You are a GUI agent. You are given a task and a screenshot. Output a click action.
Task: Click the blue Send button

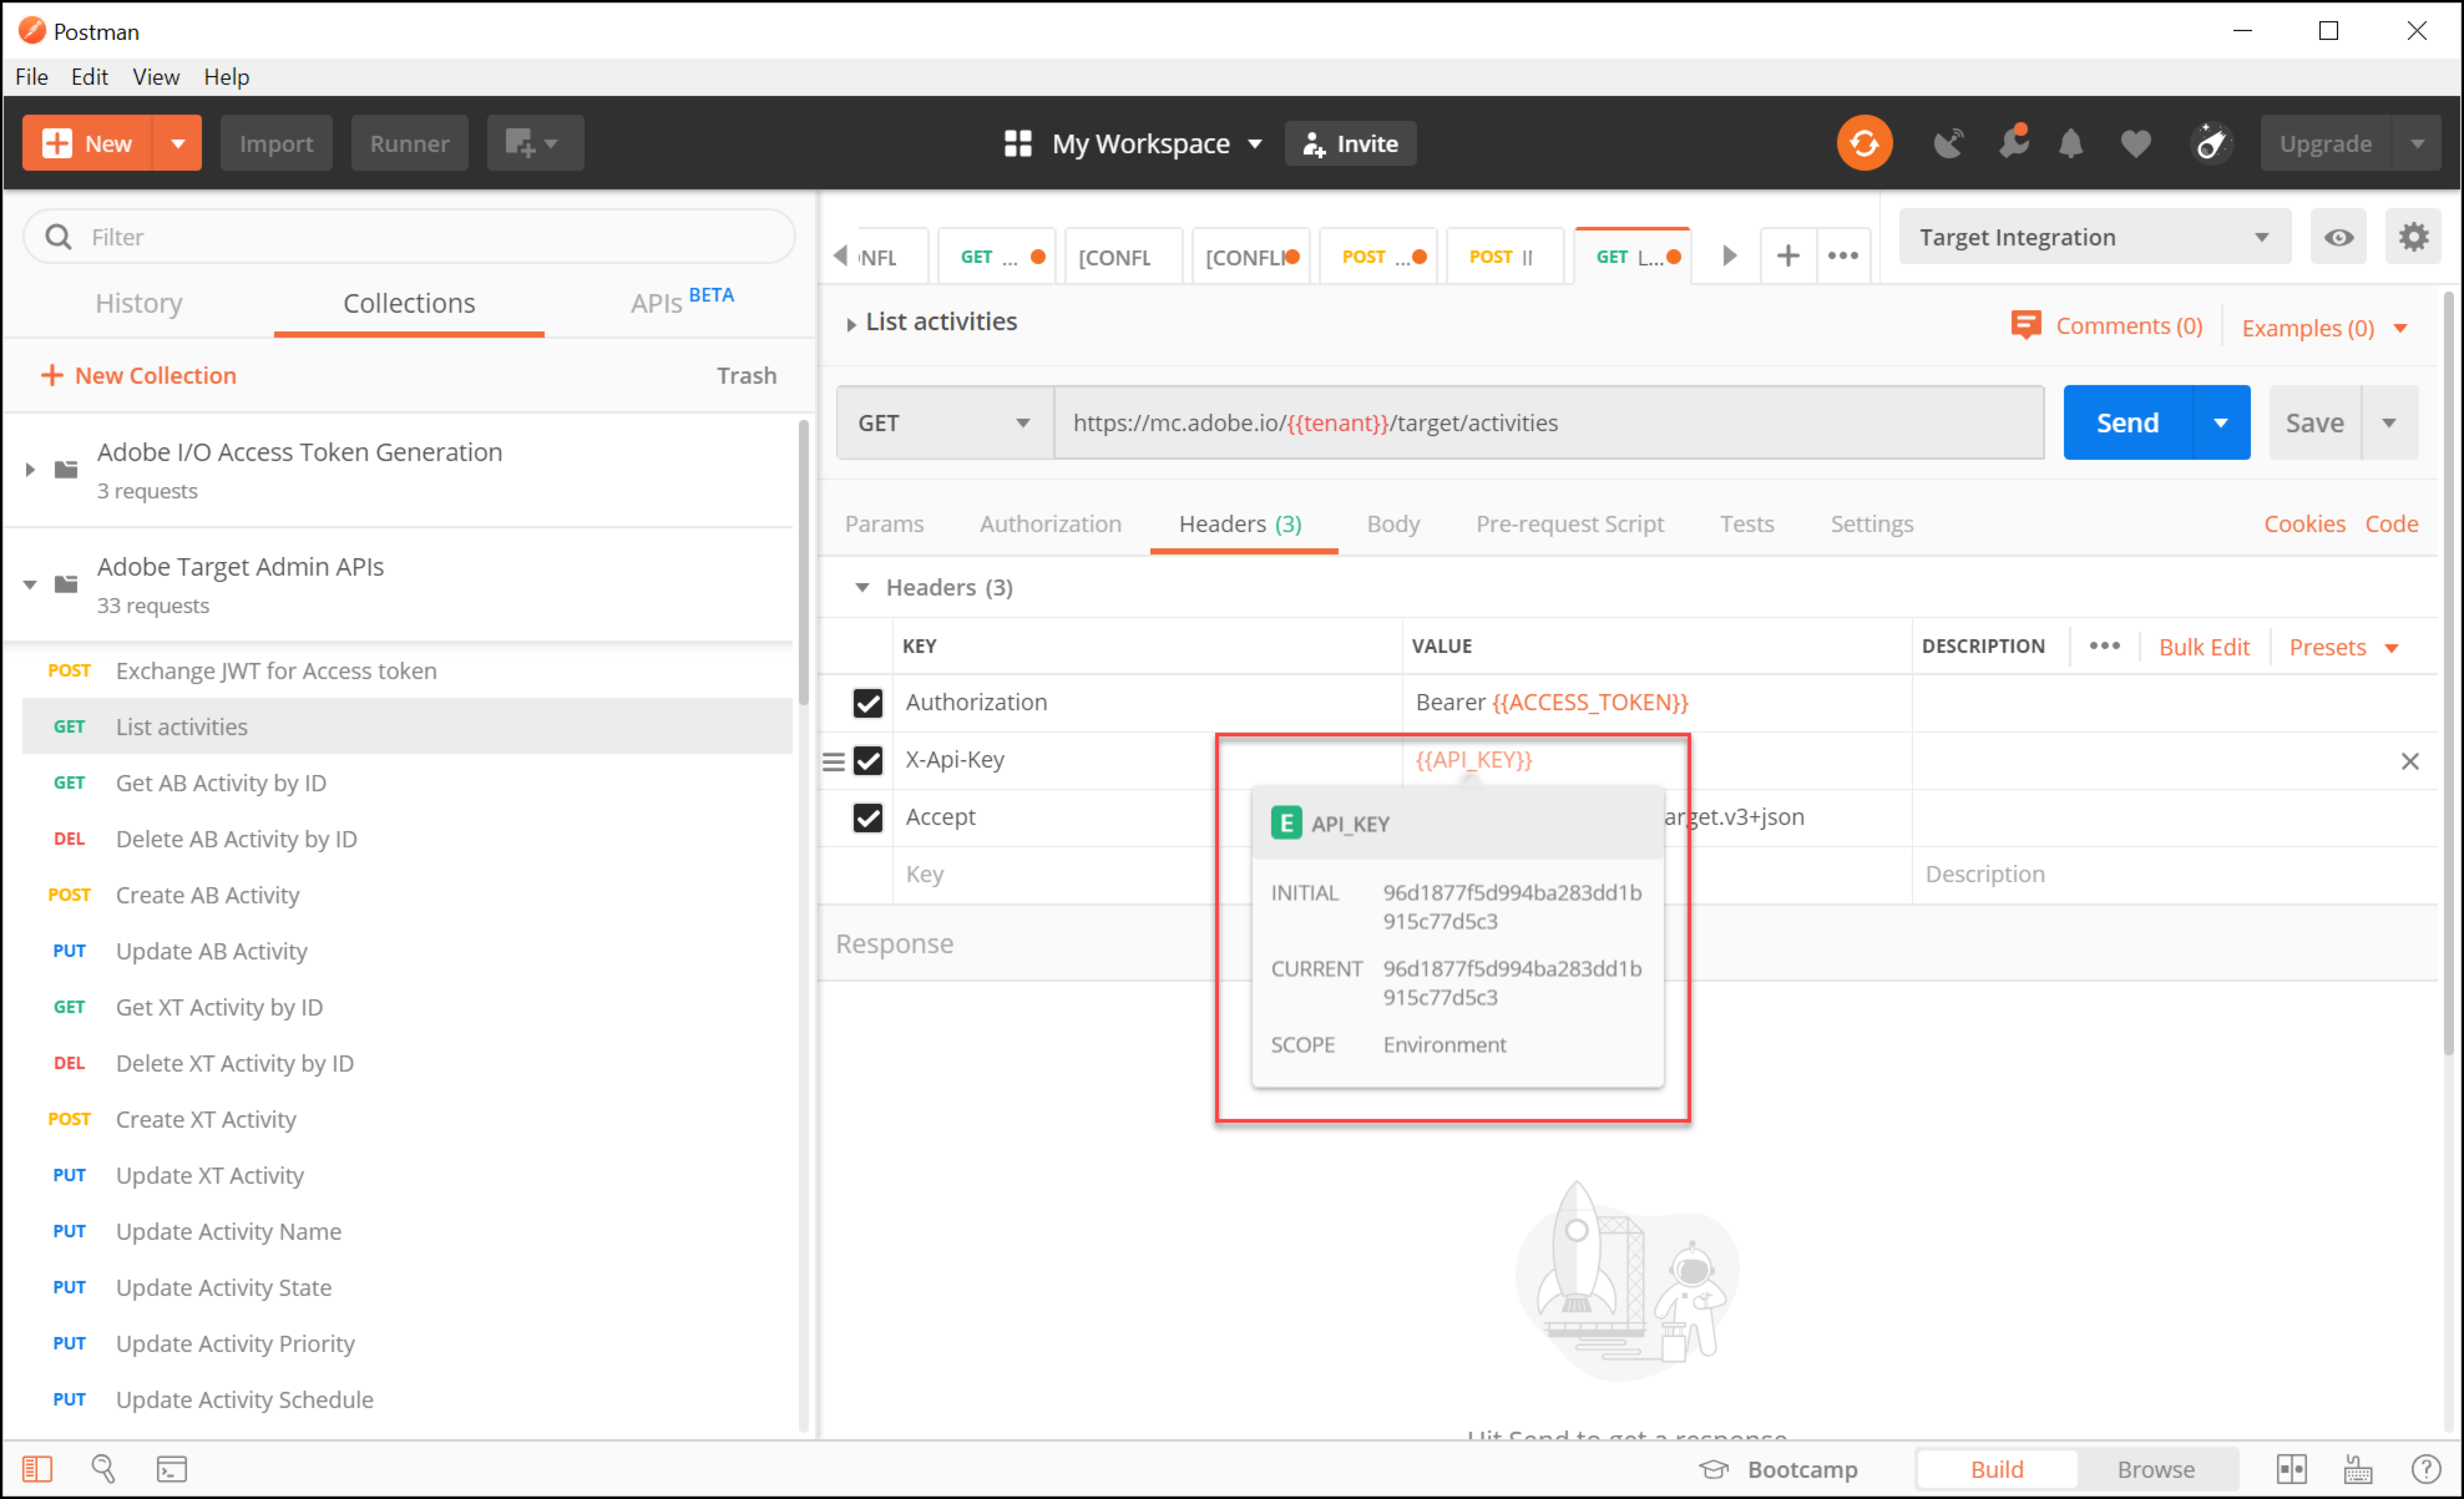click(2127, 423)
